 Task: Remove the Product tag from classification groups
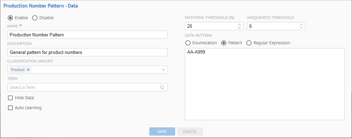pyautogui.click(x=28, y=70)
